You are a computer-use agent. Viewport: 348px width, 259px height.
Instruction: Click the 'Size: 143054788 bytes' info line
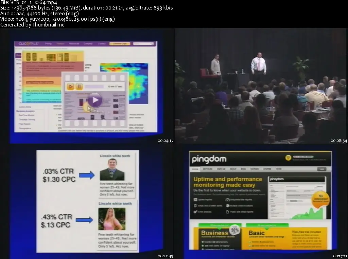click(86, 8)
